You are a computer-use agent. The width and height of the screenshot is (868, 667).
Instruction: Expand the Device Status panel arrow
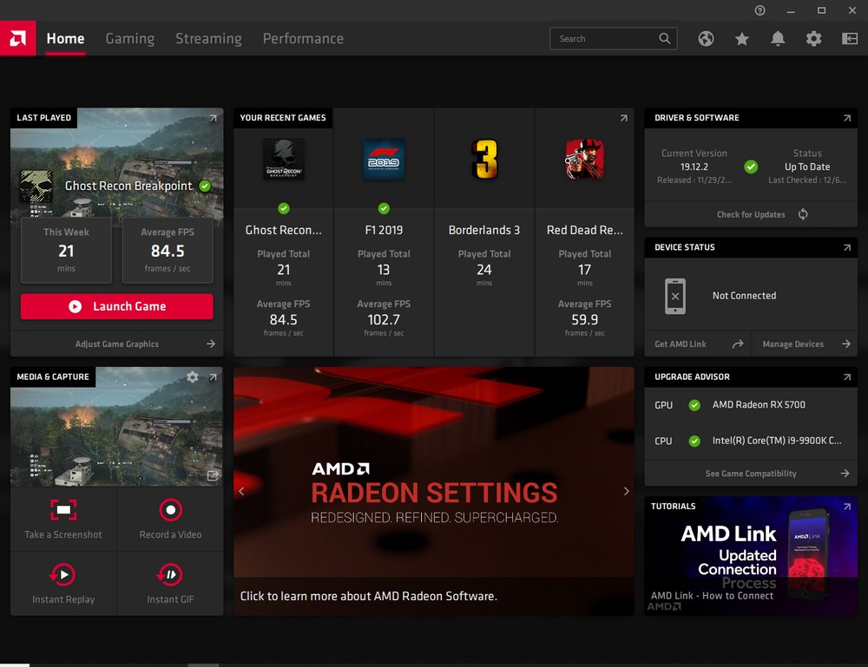point(847,247)
